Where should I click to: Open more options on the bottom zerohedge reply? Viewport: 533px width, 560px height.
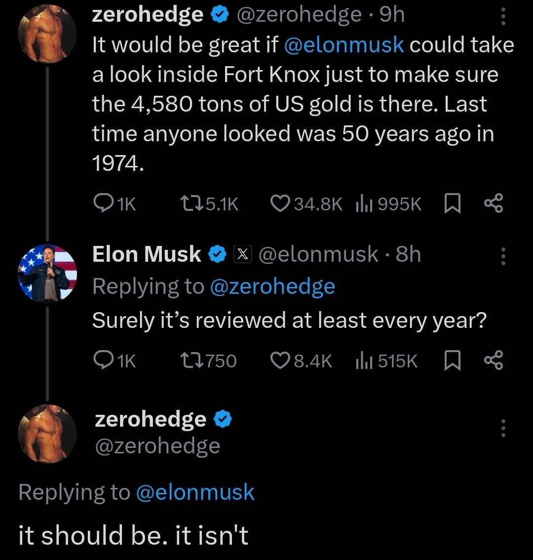(x=503, y=428)
